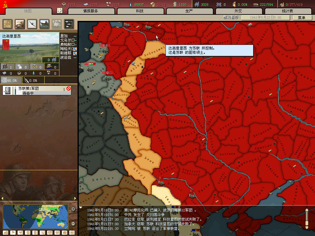The image size is (315, 236).
Task: Click the oil drop resource icon
Action: (x=130, y=4)
